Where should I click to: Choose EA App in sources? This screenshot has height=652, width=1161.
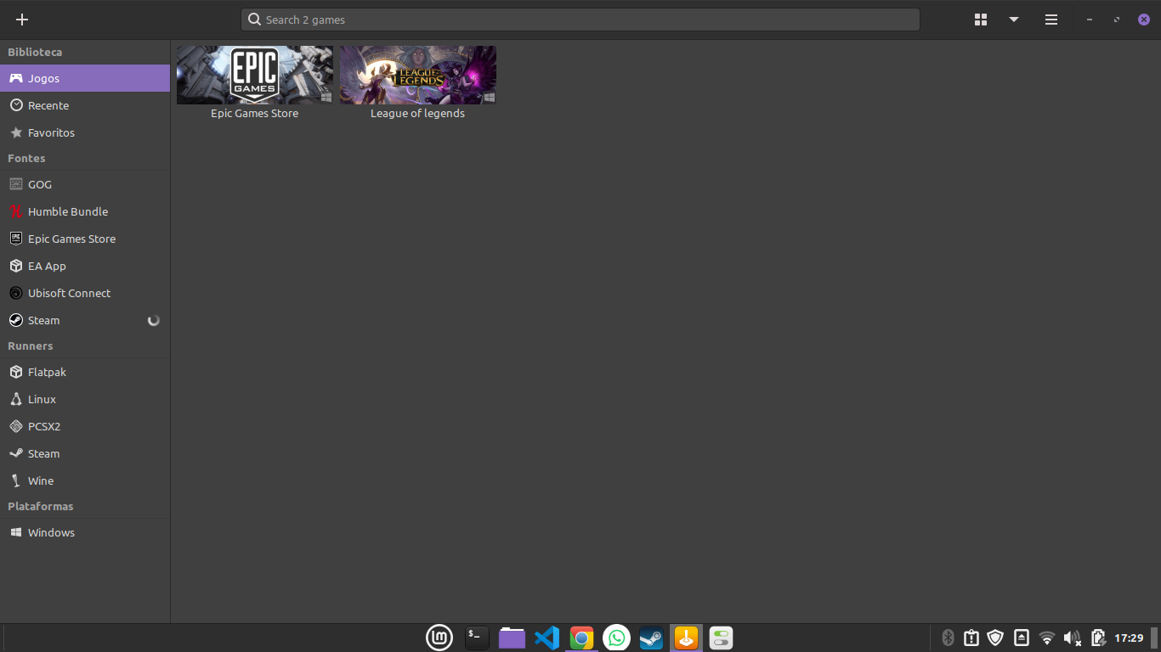click(x=47, y=266)
